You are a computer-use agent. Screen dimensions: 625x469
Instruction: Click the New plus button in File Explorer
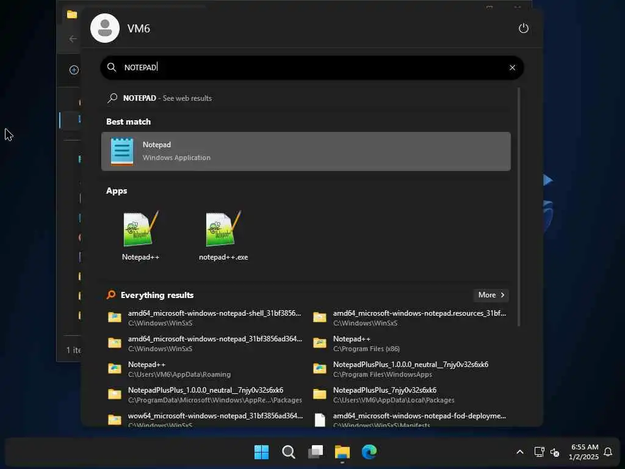(74, 70)
